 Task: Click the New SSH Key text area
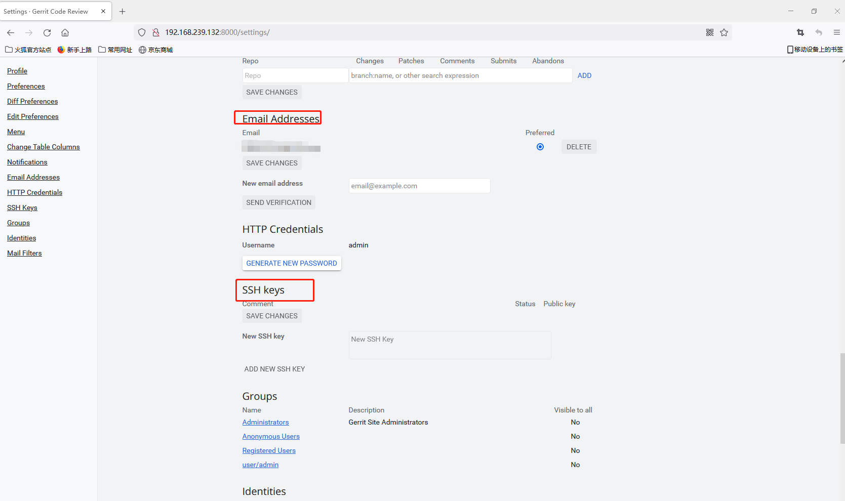[450, 345]
